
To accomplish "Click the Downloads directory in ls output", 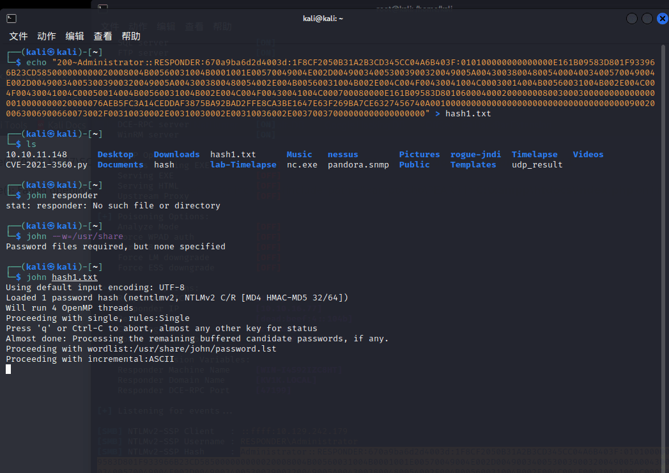I will [176, 155].
